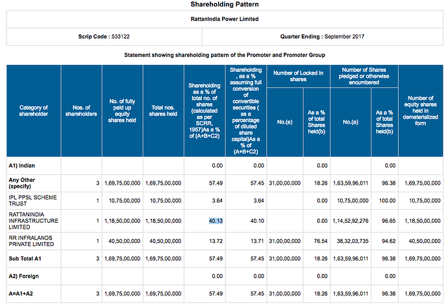Click 1,18,50,00,000 total shares held cell
This screenshot has height=305, width=448.
click(x=163, y=221)
